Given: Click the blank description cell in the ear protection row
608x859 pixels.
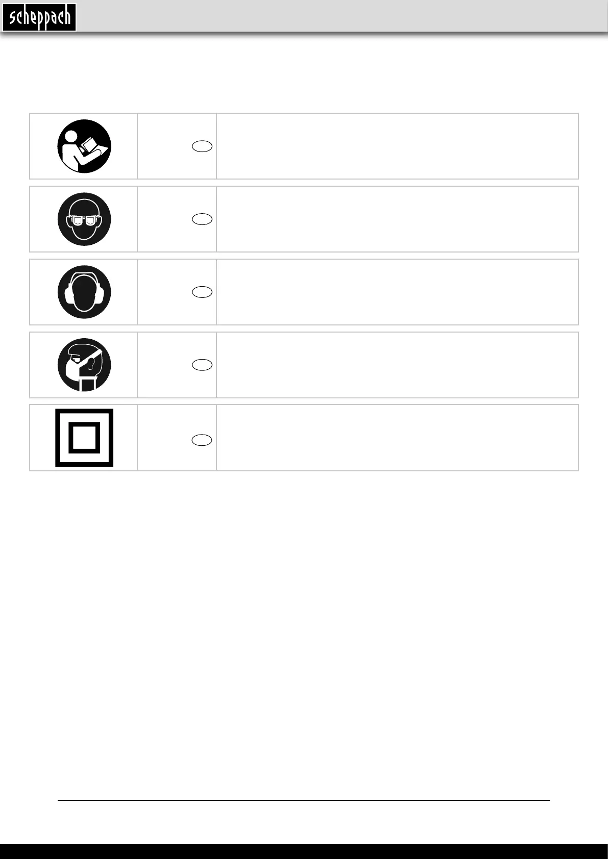Looking at the screenshot, I should [x=397, y=292].
